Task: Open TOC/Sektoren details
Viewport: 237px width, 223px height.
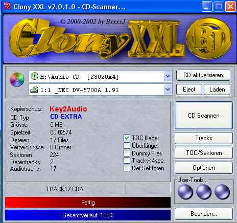Action: point(204,153)
